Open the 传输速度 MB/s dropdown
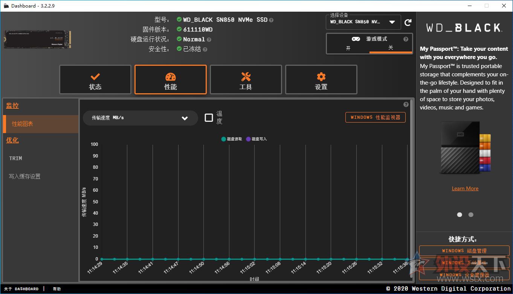Viewport: 513px width, 294px height. tap(140, 118)
